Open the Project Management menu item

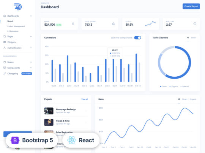coord(16,26)
